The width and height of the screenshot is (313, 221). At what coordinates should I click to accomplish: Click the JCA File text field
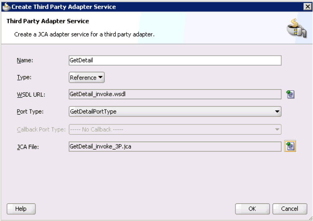(175, 146)
